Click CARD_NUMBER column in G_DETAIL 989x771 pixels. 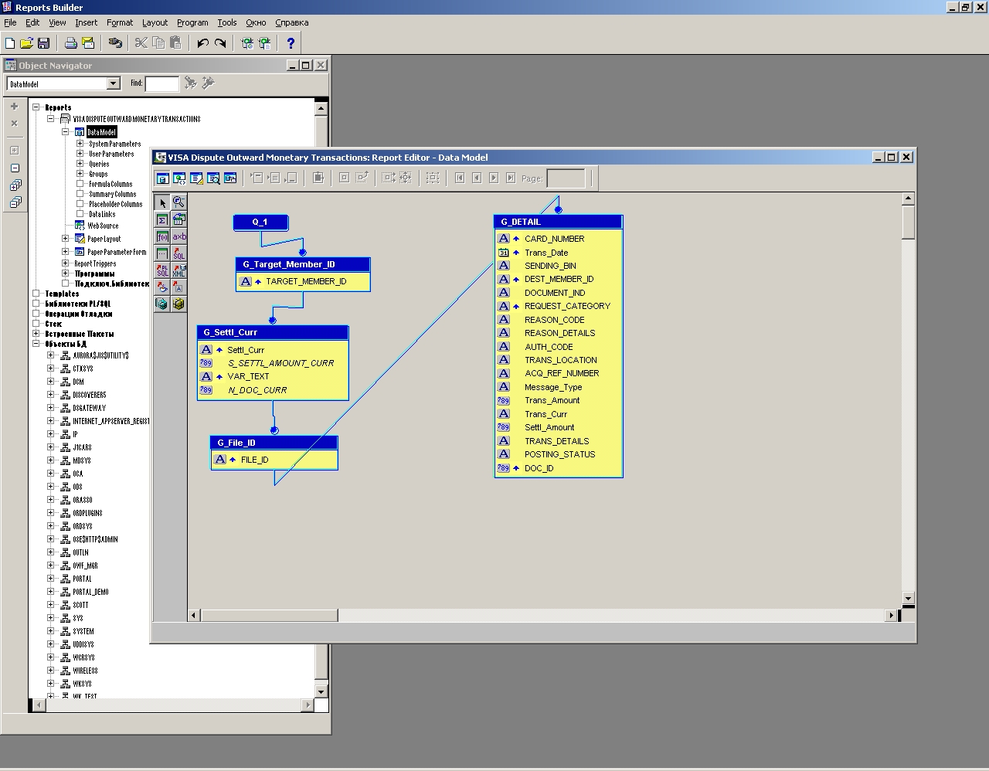[554, 239]
